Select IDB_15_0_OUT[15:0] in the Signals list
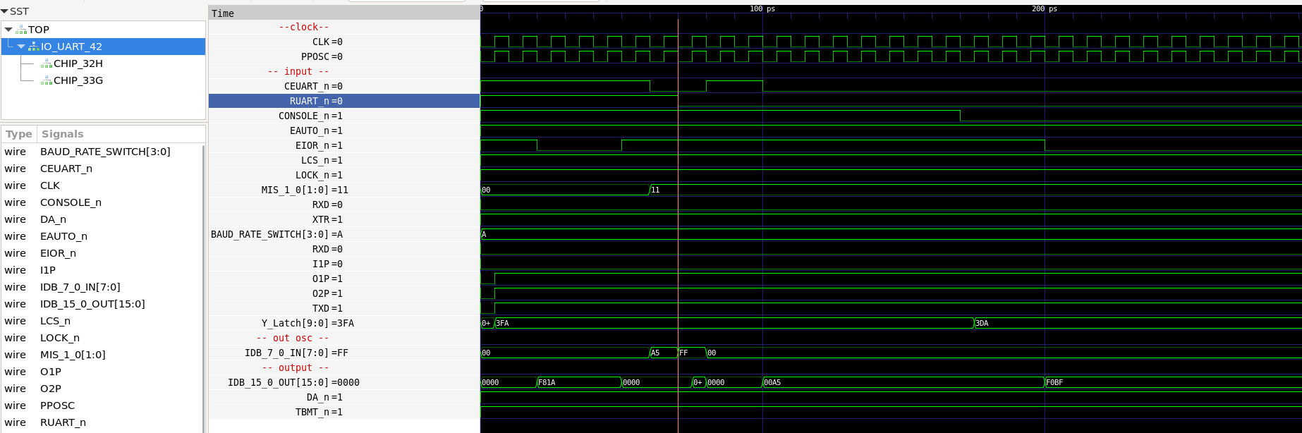 pos(92,304)
